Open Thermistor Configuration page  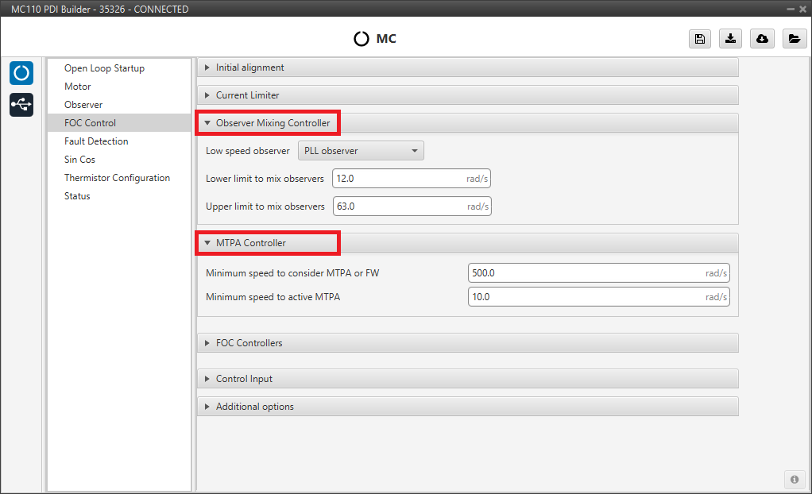click(117, 178)
